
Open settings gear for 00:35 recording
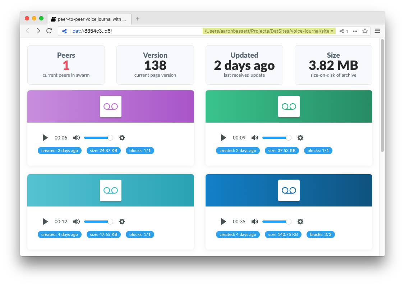pyautogui.click(x=300, y=221)
